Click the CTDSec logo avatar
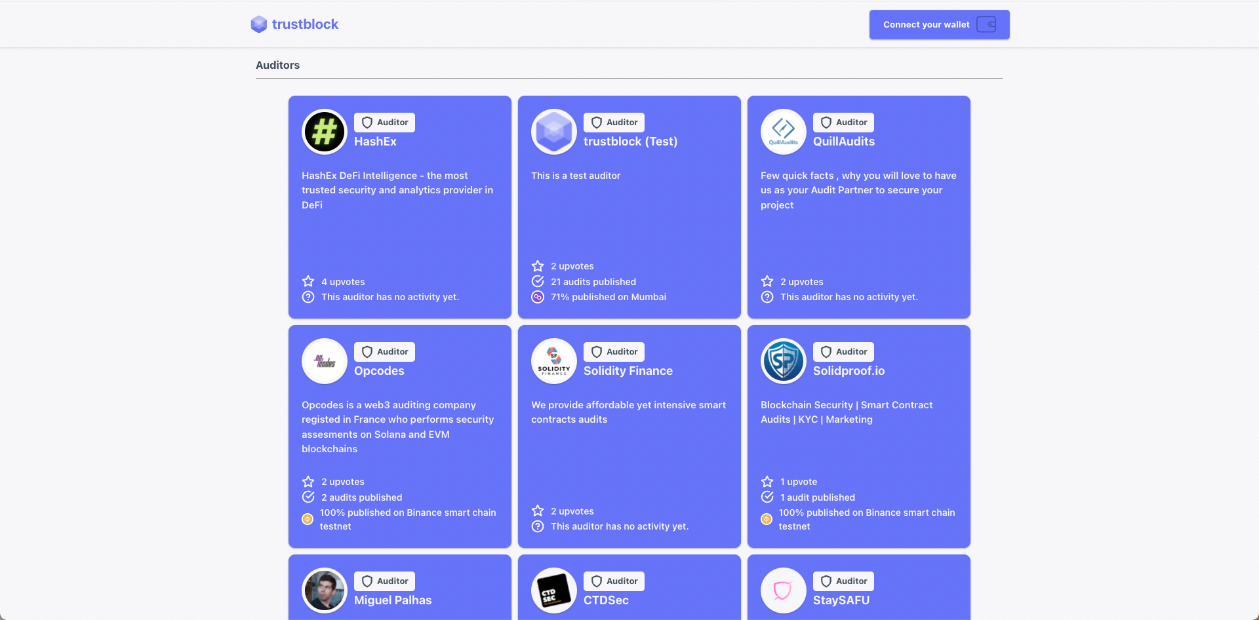 click(x=554, y=591)
